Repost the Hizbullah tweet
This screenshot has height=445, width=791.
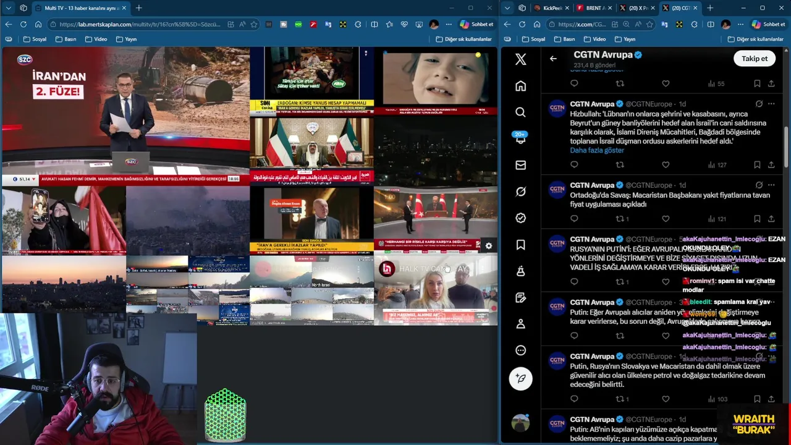pyautogui.click(x=620, y=165)
